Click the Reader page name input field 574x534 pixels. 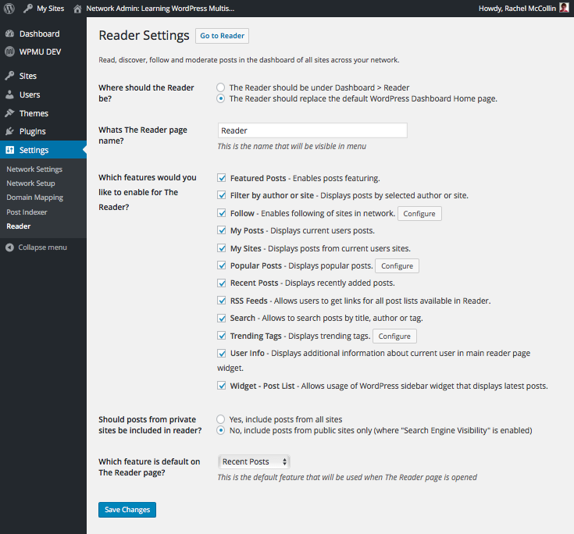(312, 130)
